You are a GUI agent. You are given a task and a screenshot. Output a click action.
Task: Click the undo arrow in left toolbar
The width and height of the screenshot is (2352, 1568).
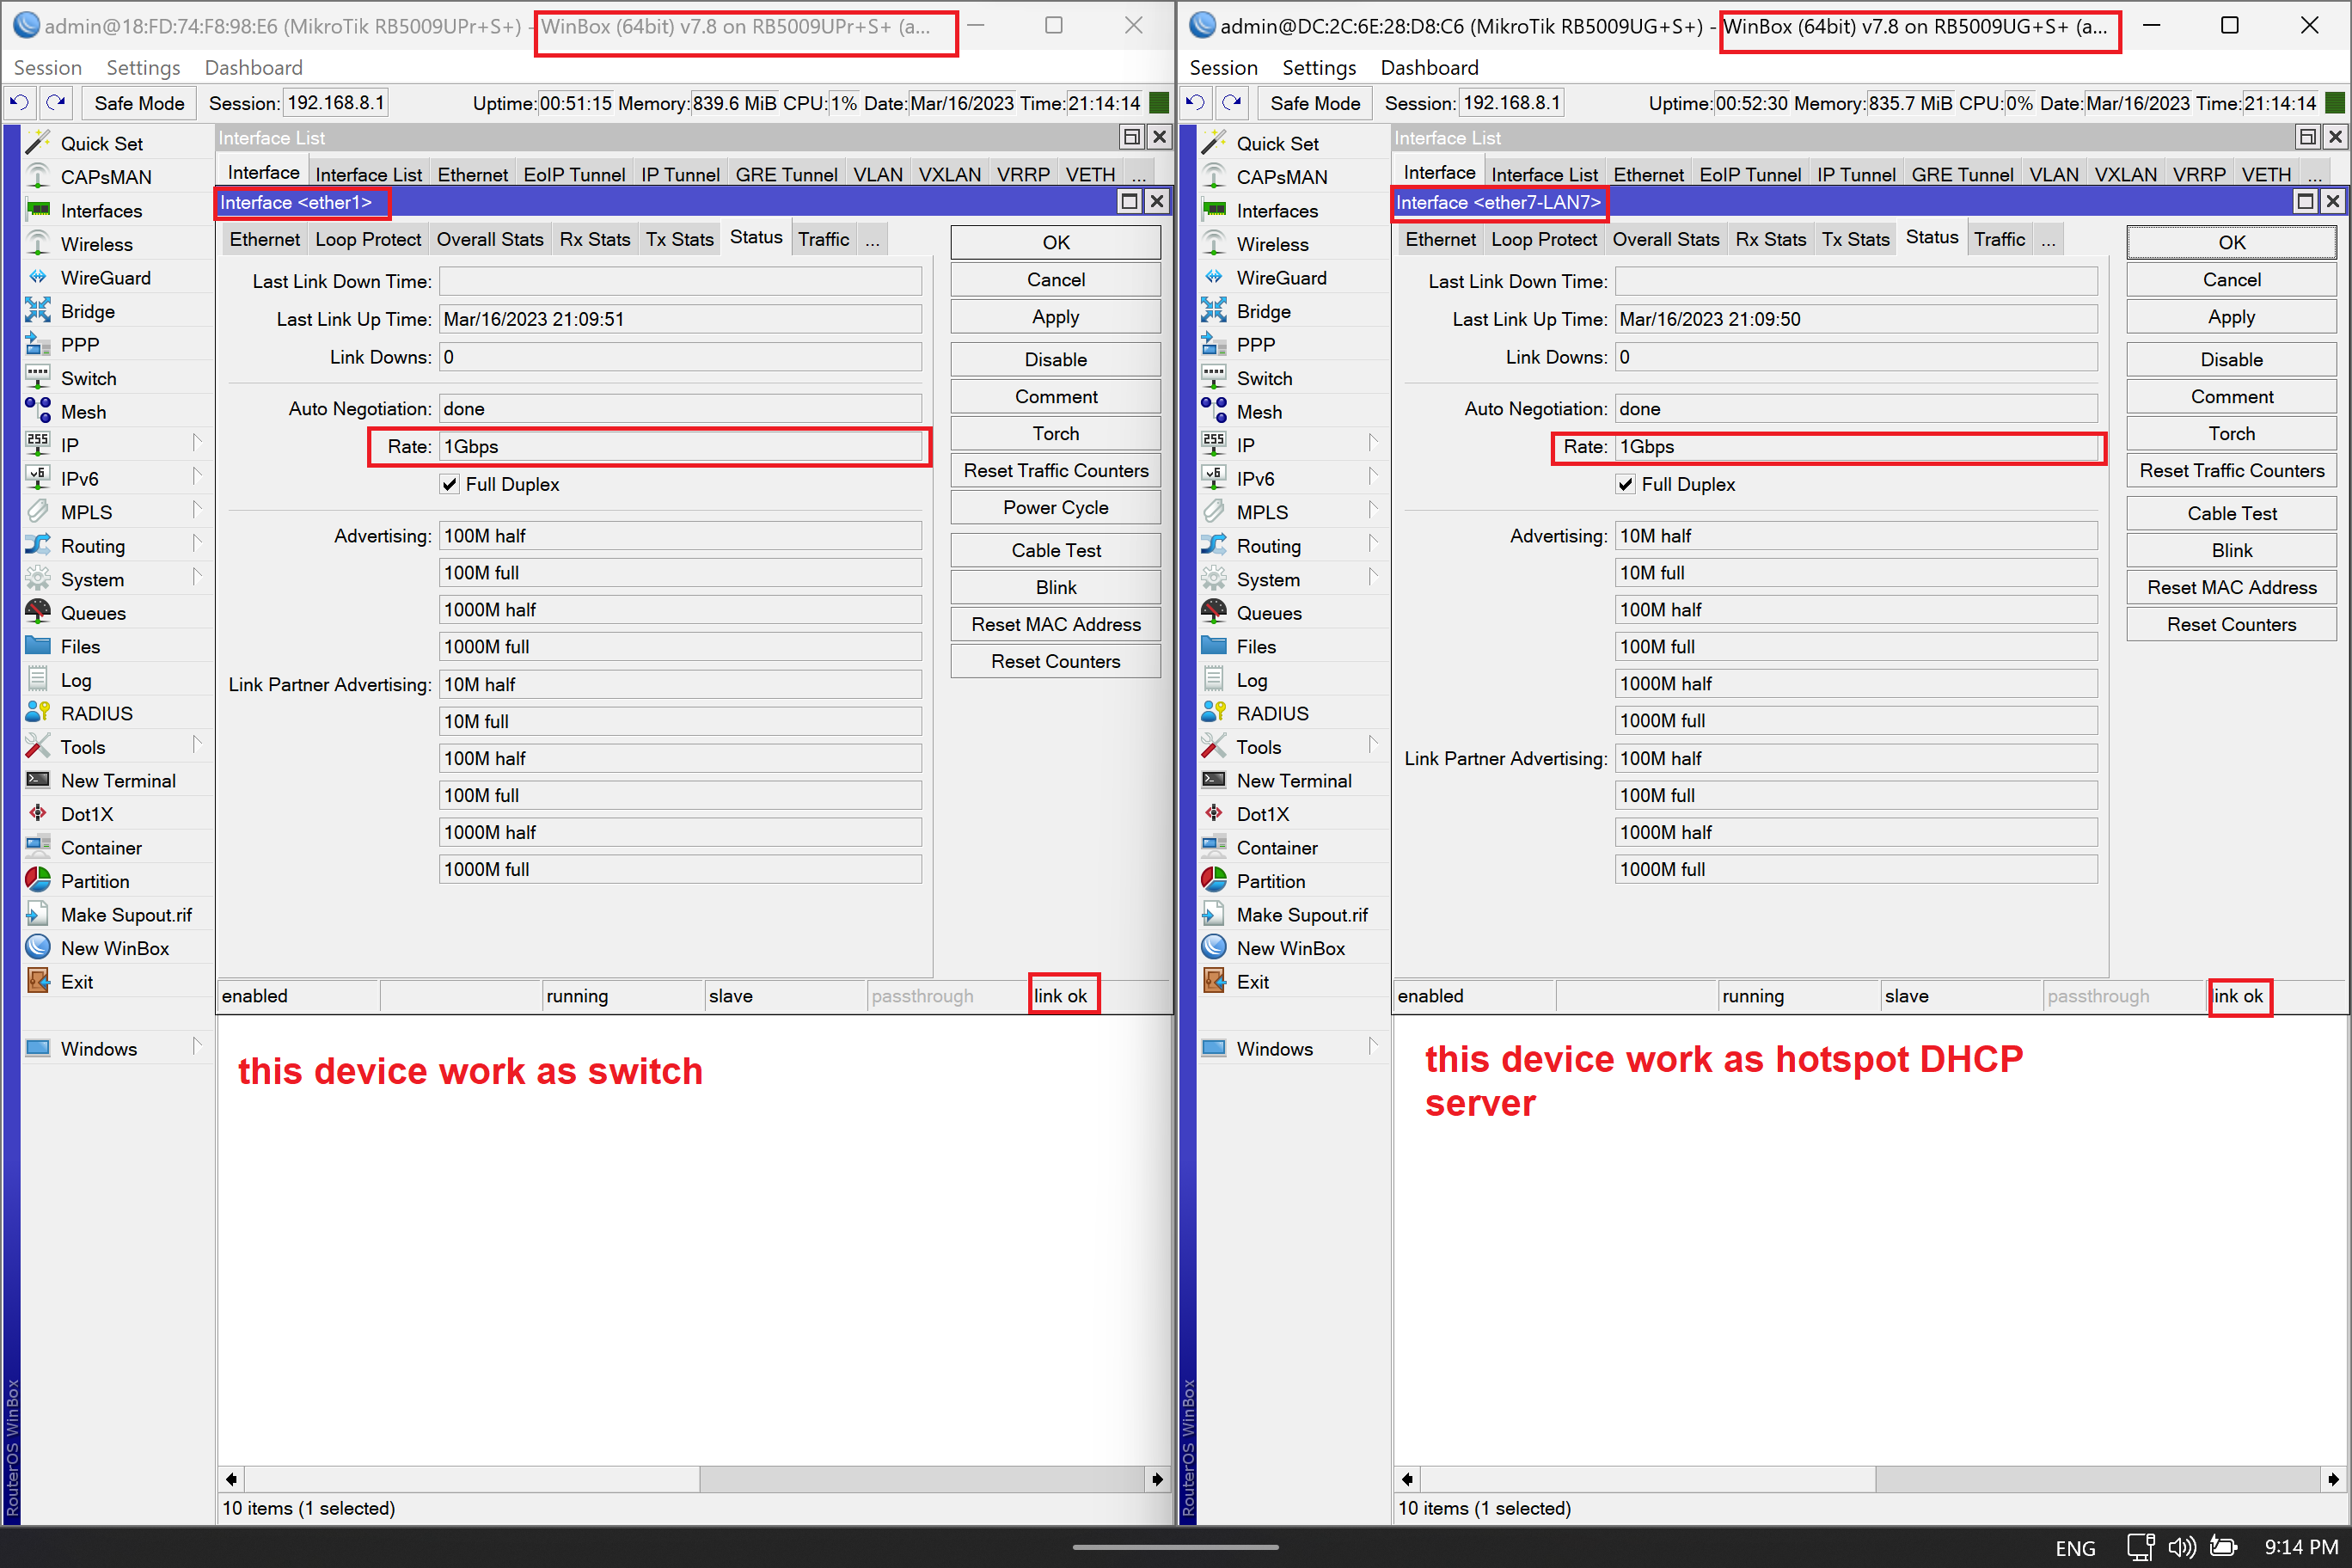(19, 102)
